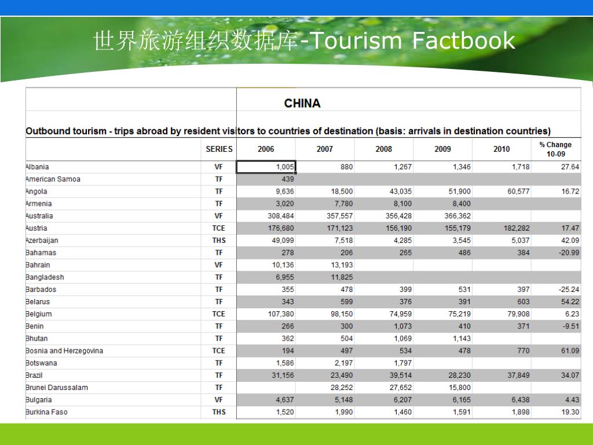Select the Albania 2006 cell showing 1,005

click(266, 167)
